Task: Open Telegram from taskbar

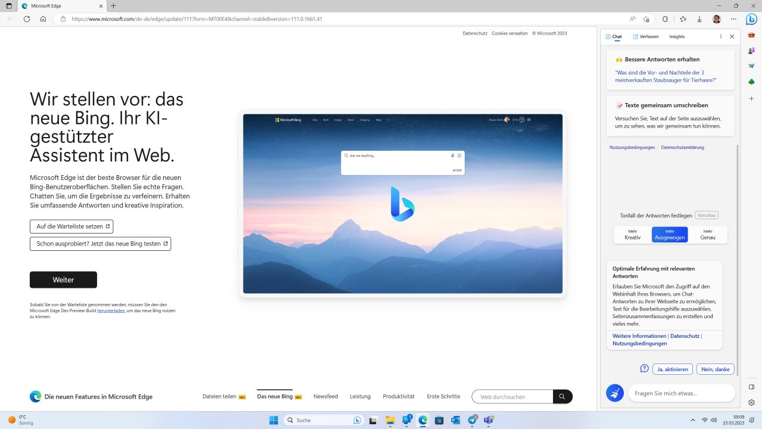Action: click(472, 420)
